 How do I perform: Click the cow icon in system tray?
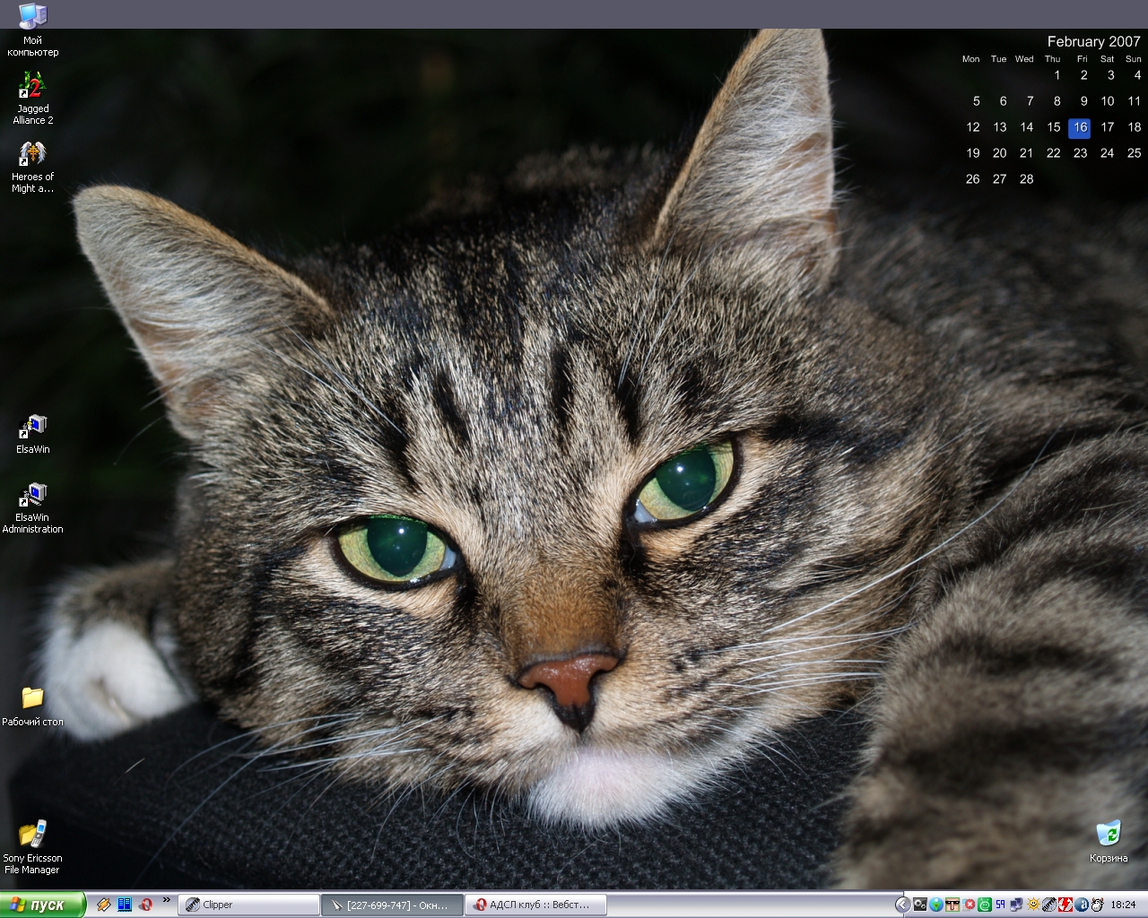pos(1097,905)
